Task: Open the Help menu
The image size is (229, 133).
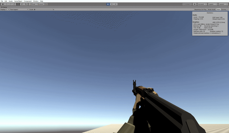Action: coord(42,1)
